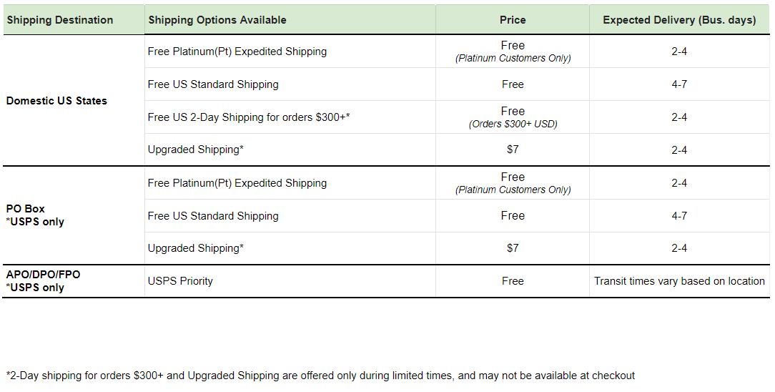The width and height of the screenshot is (775, 392).
Task: Click the Orders $300+ USD price note
Action: (x=513, y=124)
